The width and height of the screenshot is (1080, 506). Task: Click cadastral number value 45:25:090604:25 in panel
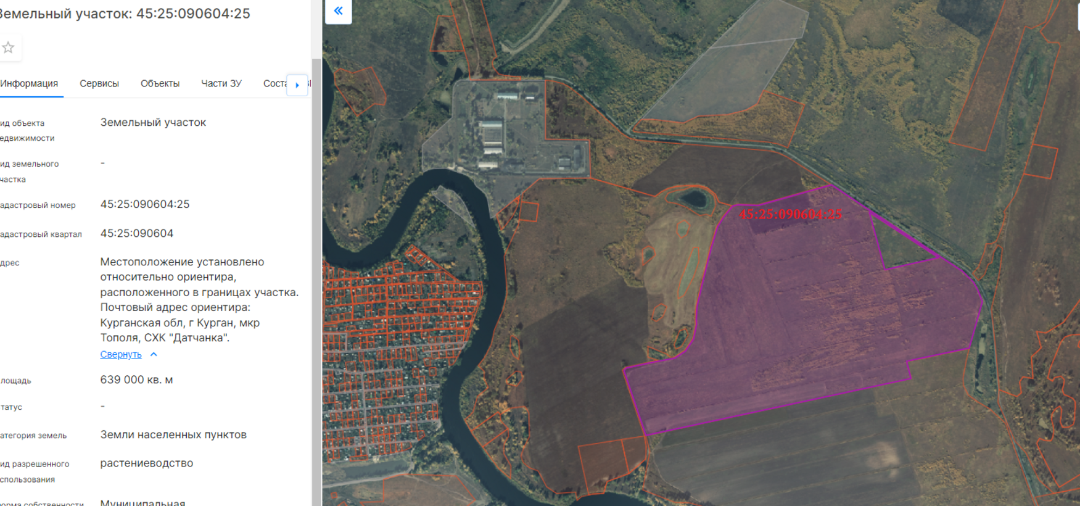tap(145, 205)
